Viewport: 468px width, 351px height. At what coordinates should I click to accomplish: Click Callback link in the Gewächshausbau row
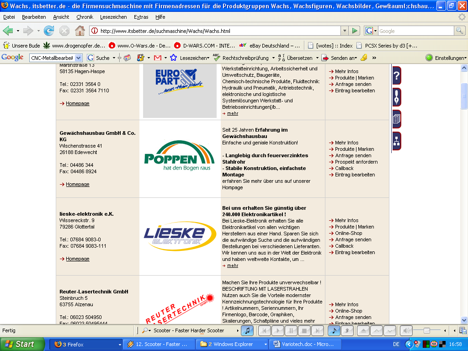[344, 168]
